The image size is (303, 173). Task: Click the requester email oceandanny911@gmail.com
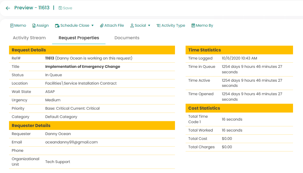click(x=71, y=142)
